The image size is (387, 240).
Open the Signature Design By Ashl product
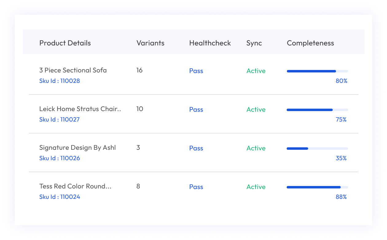pyautogui.click(x=77, y=147)
